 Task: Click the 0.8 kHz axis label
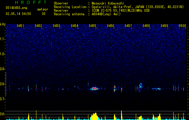pos(2,84)
